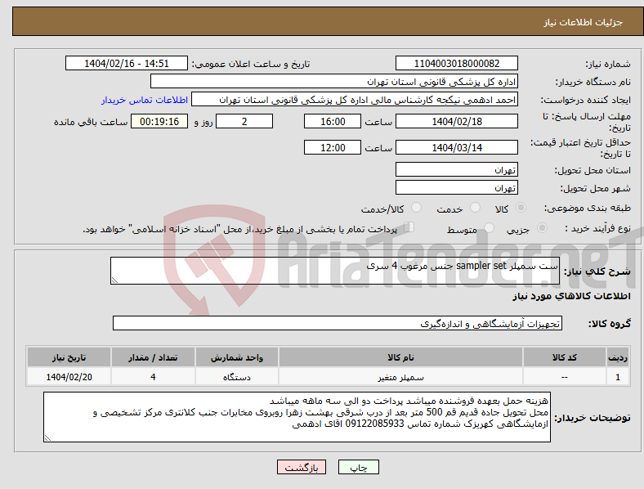Click the buyer organization name field
This screenshot has height=489, width=644.
334,81
